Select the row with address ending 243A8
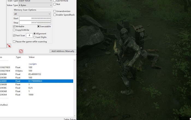 (x=37, y=91)
